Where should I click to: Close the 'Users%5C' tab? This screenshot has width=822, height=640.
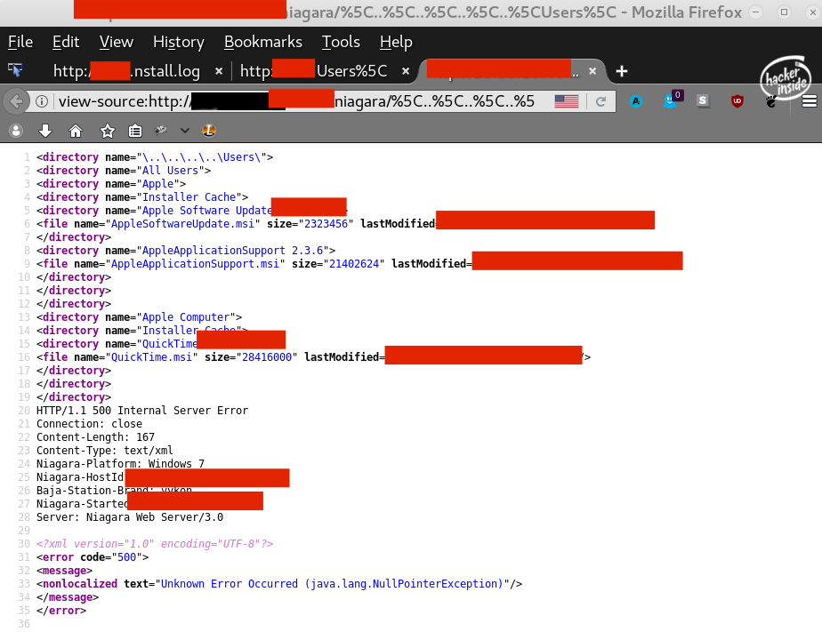[406, 71]
